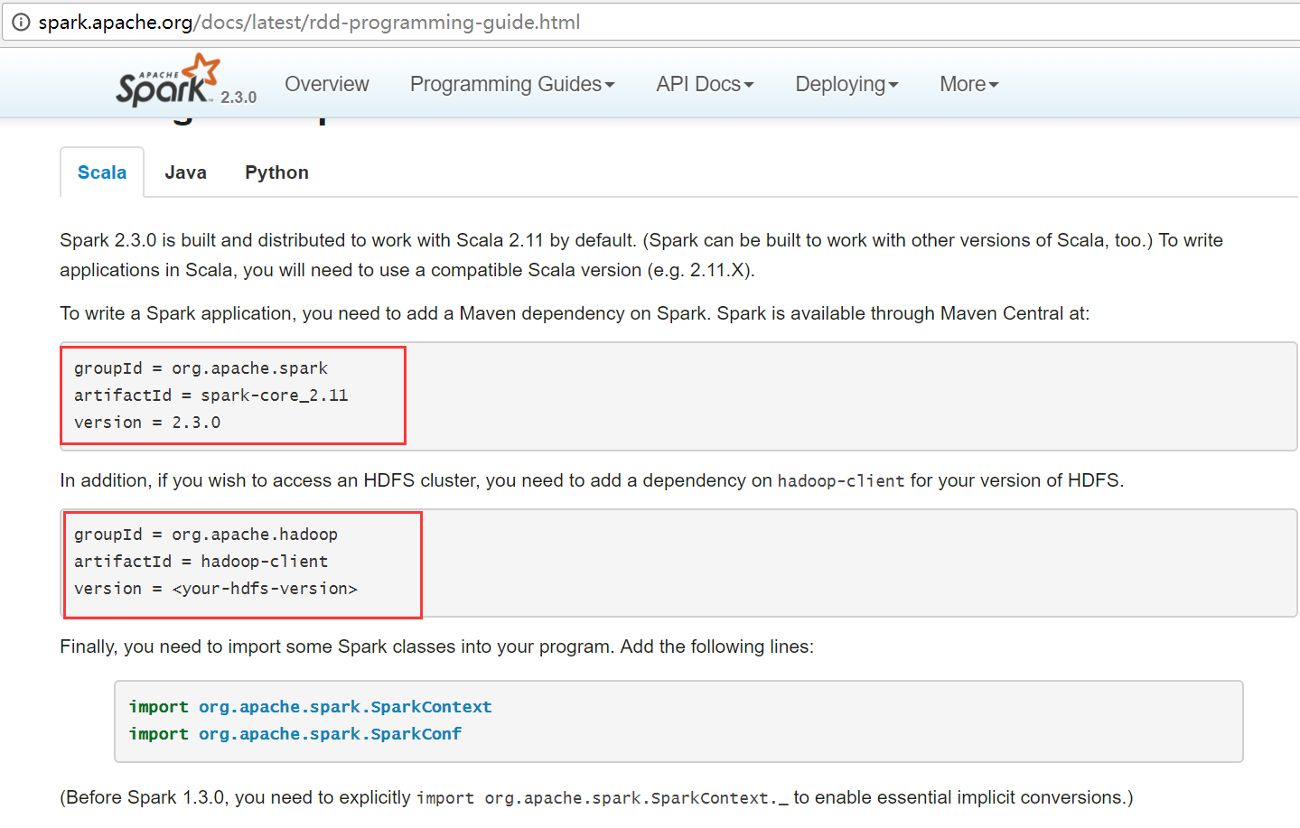The height and width of the screenshot is (828, 1300).
Task: Click the artifactId = hadoop-client code line
Action: pyautogui.click(x=201, y=562)
